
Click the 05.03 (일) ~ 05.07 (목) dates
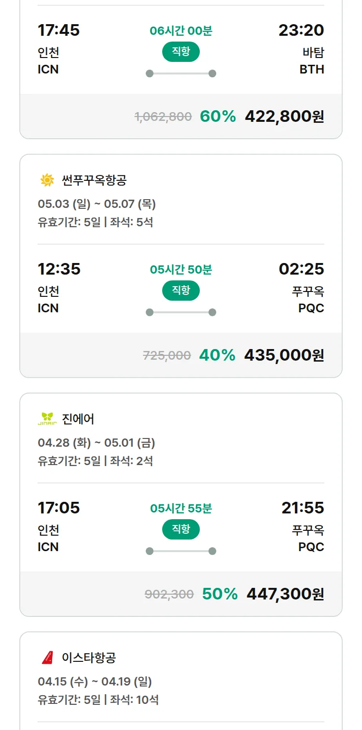[x=97, y=204]
